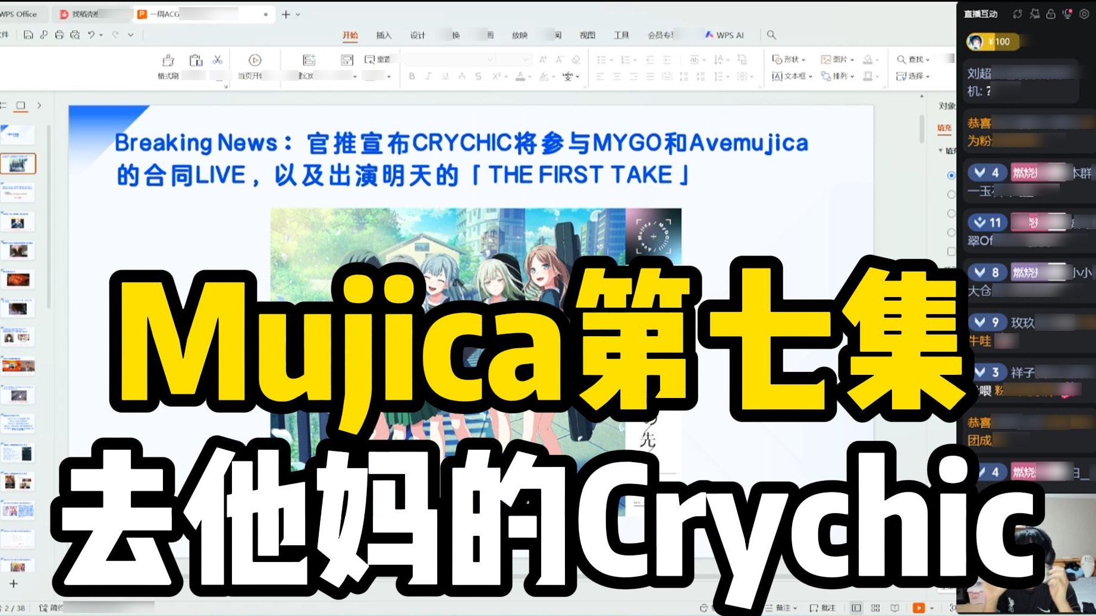This screenshot has height=616, width=1096.
Task: Click Comments (批注) in status bar
Action: (x=822, y=608)
